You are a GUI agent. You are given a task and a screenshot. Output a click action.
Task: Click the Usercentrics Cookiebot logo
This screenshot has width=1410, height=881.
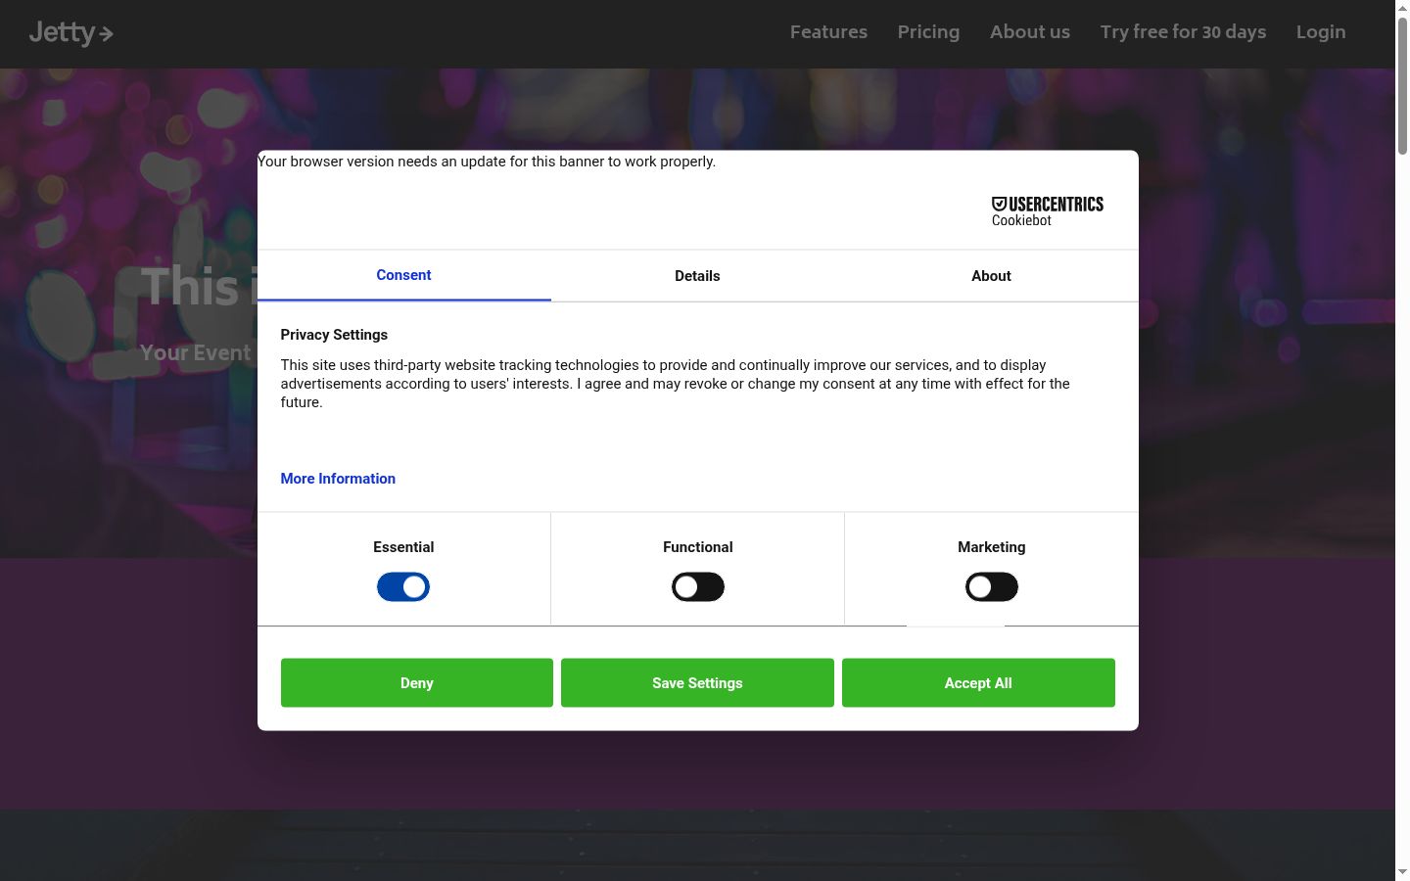pyautogui.click(x=1047, y=210)
